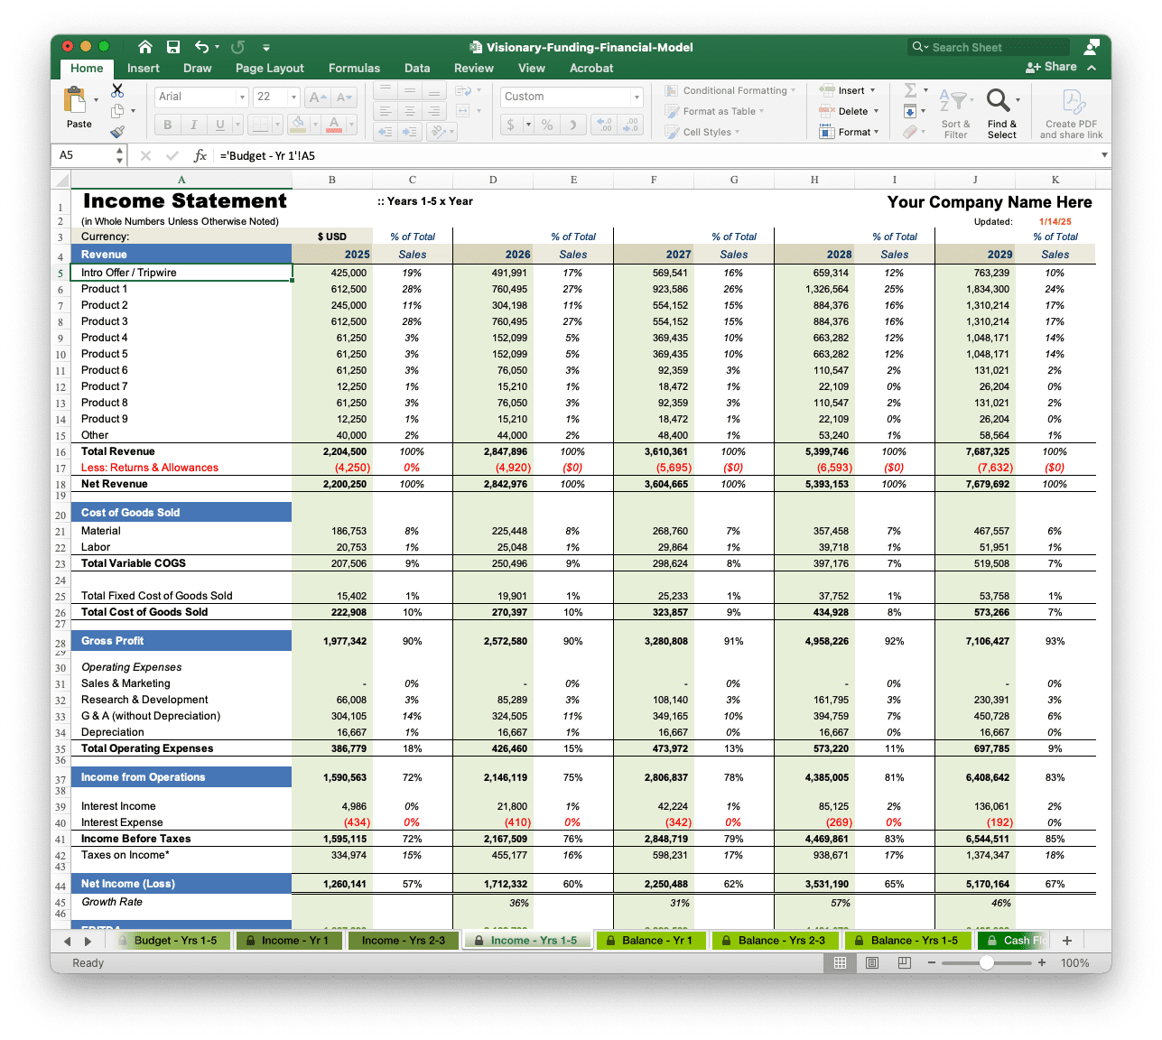Click the Home icon in title bar
The image size is (1162, 1040).
tap(145, 47)
